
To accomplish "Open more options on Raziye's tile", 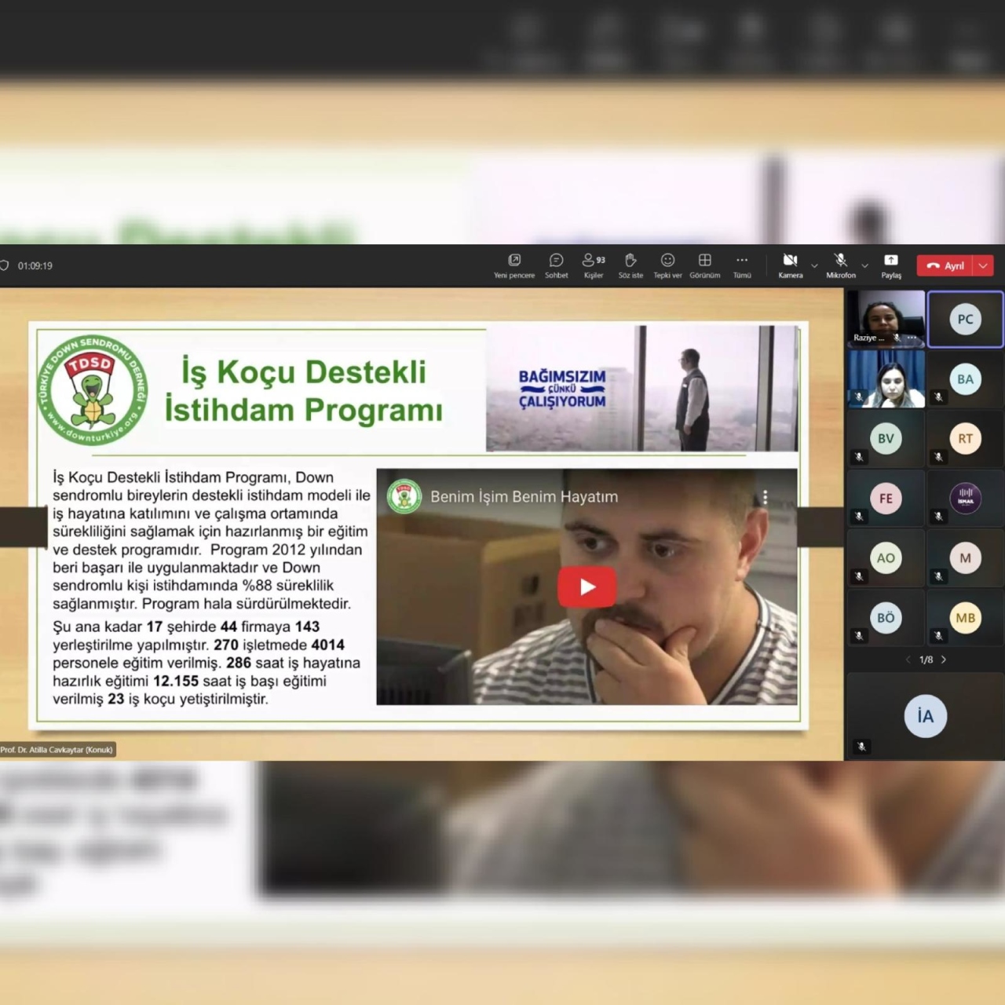I will (912, 338).
